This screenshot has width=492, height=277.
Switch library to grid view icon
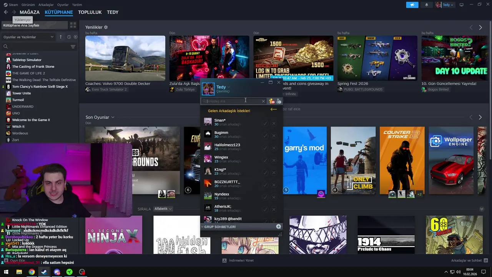73,25
